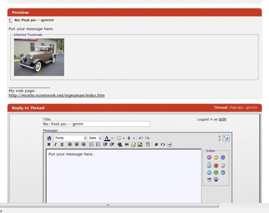Open the mysite.ncnetwork.net web page link
This screenshot has width=269, height=213.
click(x=56, y=95)
